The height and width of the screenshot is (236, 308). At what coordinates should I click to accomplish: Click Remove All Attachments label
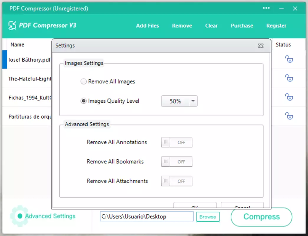tap(117, 181)
